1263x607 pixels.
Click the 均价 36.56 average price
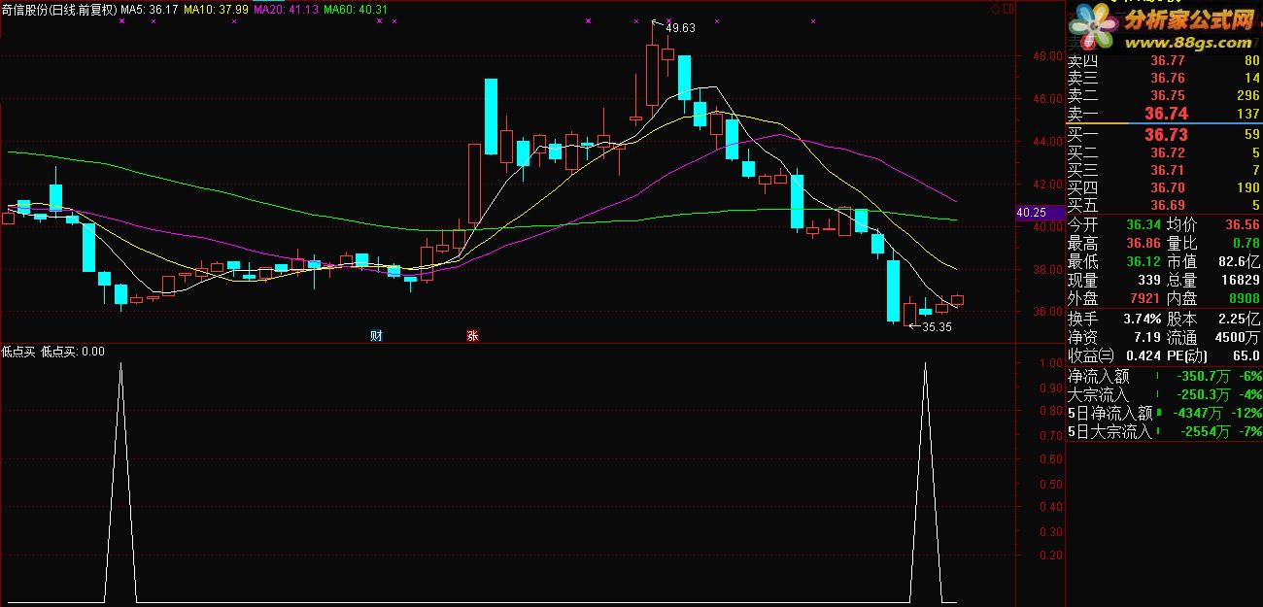tap(1212, 223)
